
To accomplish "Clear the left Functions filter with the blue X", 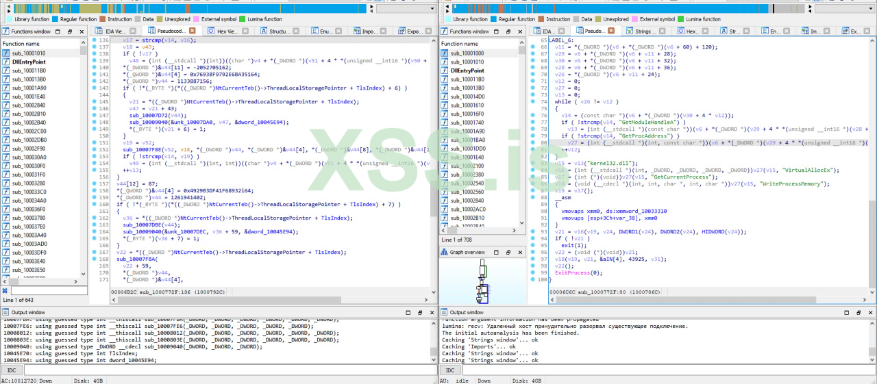I will coord(6,291).
